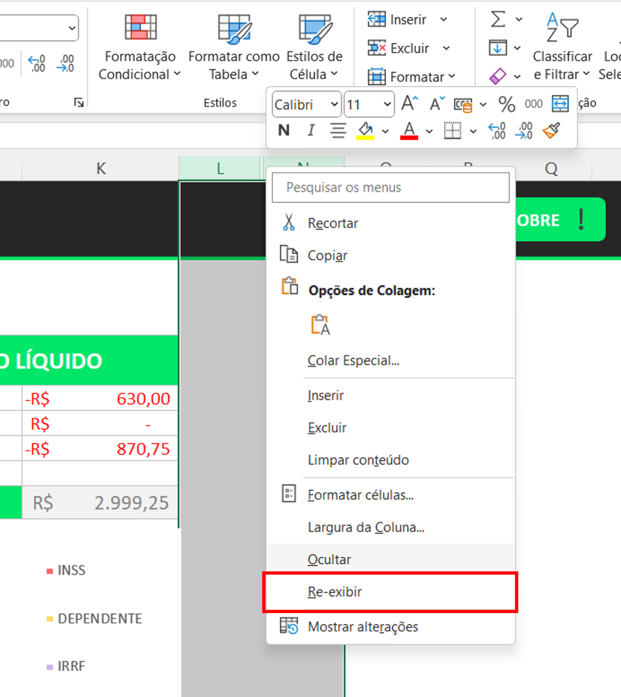Decrease decimal places in mini toolbar

[x=524, y=131]
